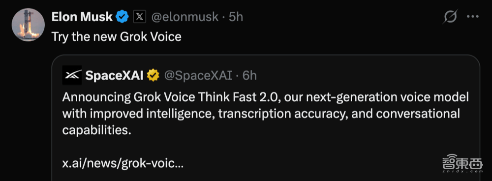The image size is (492, 181).
Task: Click the Grok explain-this-post icon
Action: coord(450,17)
